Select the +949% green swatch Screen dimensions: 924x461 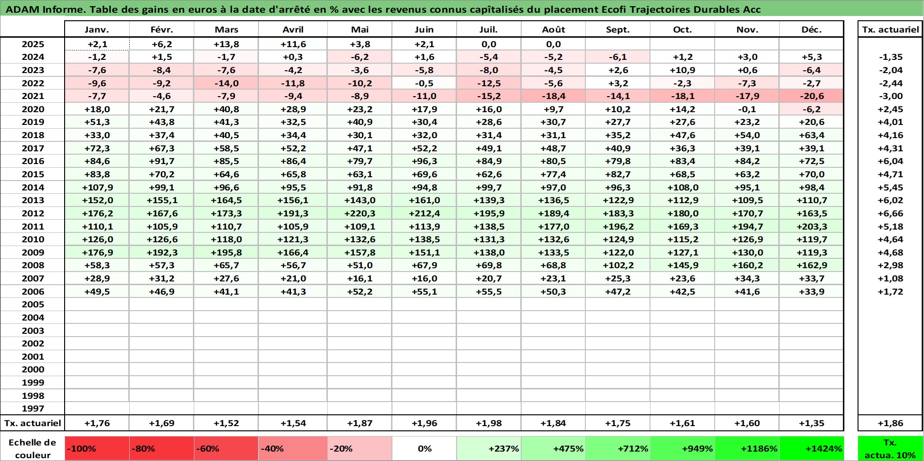[683, 448]
